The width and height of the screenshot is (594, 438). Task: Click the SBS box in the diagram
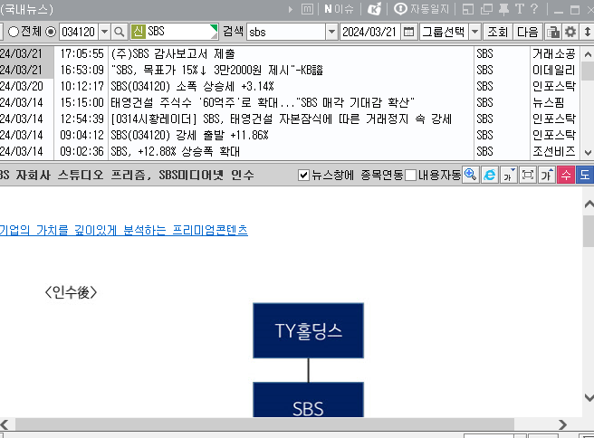click(x=309, y=400)
